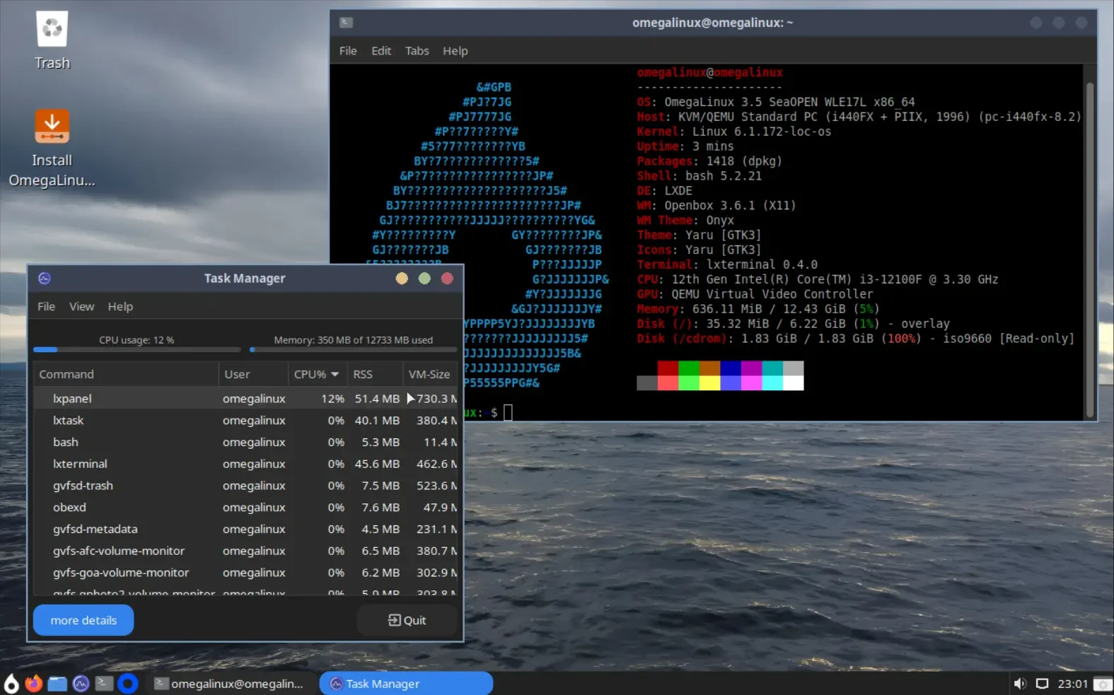Click the 'Packages: 1418 (dpkg)' line in terminal
Screen dimensions: 1114x695
[709, 161]
